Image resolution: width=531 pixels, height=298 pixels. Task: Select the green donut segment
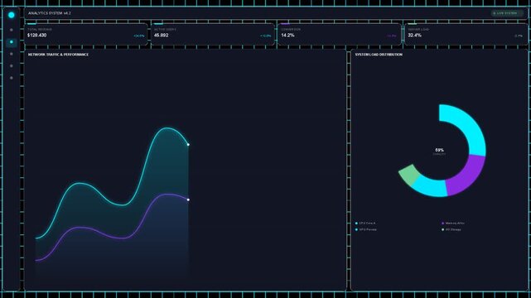tap(409, 174)
